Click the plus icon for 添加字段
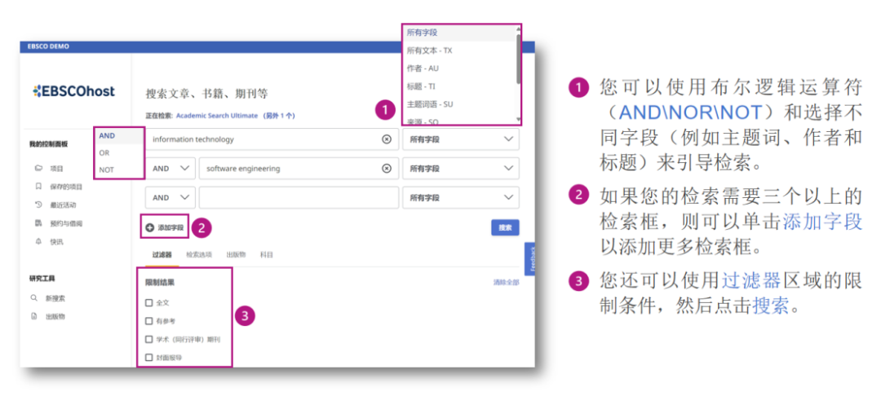This screenshot has width=881, height=396. point(149,227)
